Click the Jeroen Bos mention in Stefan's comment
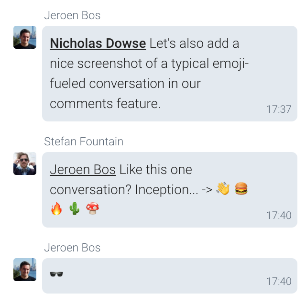Image resolution: width=306 pixels, height=305 pixels. tap(83, 170)
